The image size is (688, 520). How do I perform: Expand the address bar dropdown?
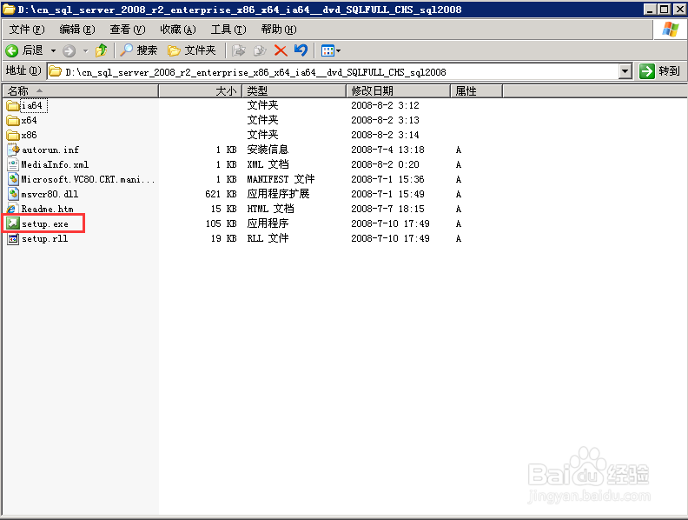click(625, 71)
